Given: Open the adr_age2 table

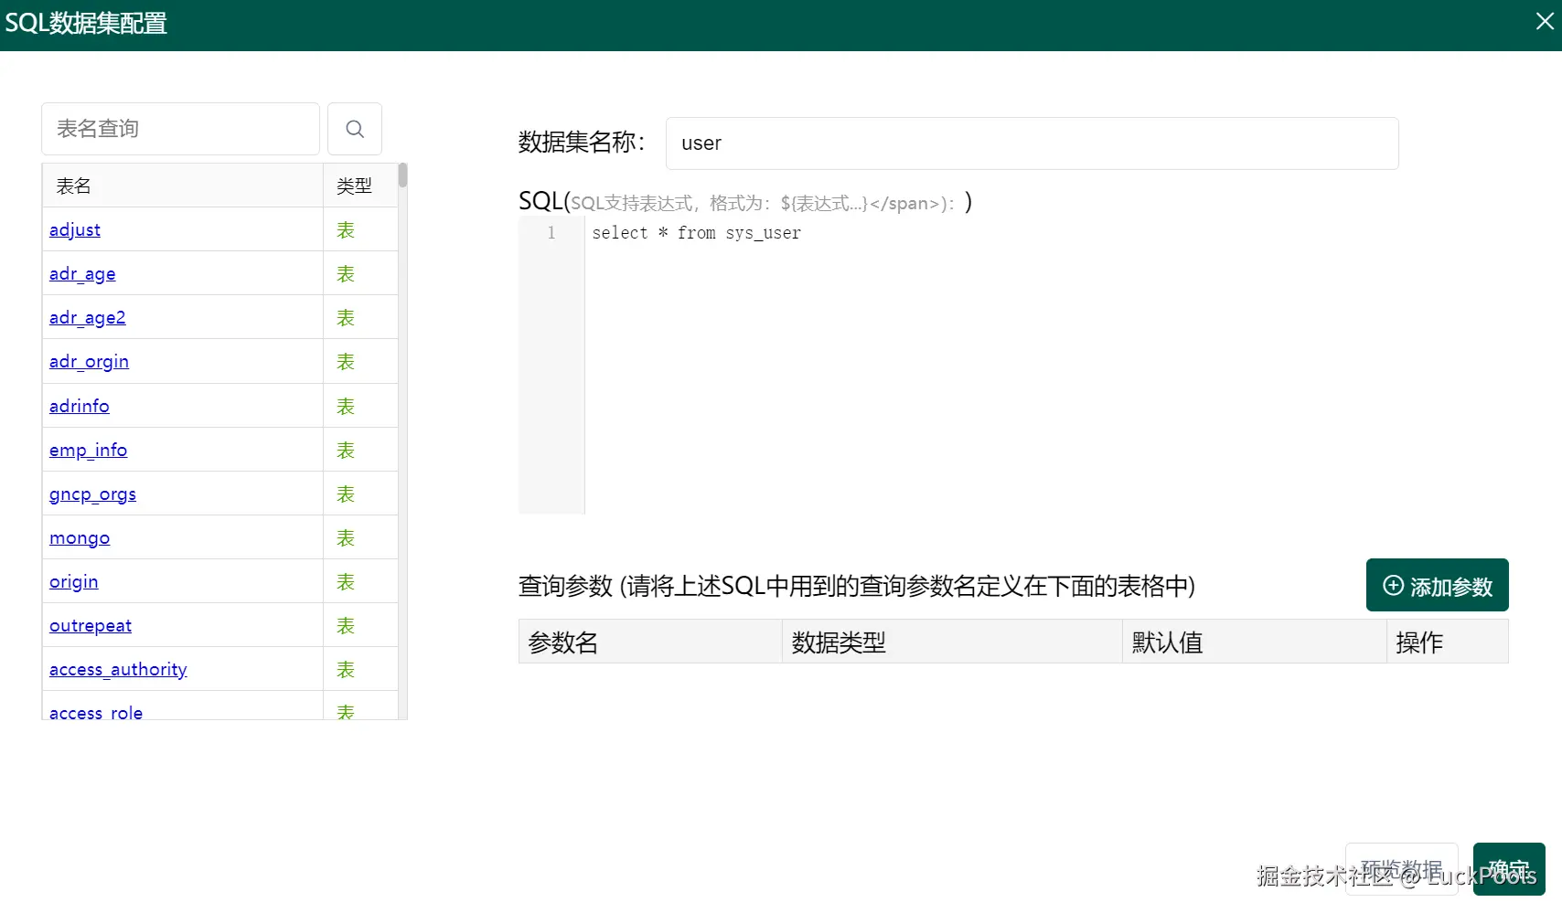Looking at the screenshot, I should pos(87,317).
